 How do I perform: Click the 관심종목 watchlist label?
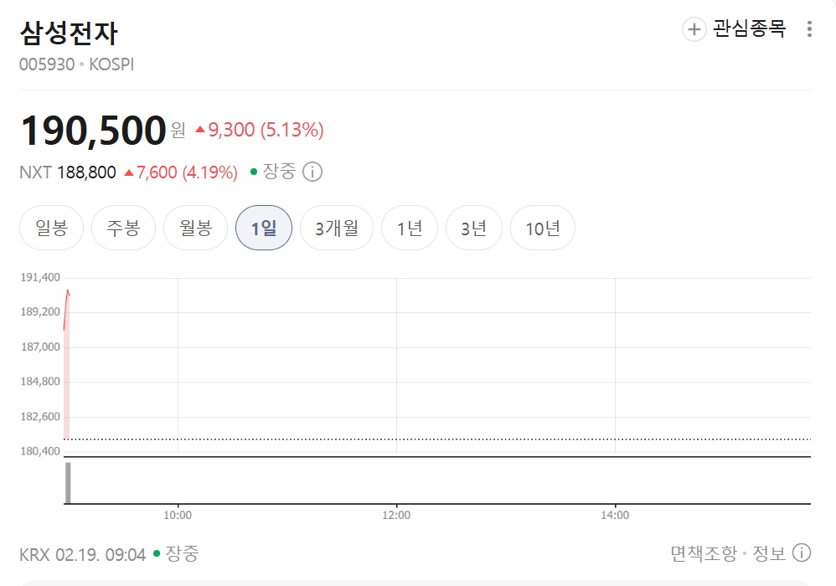click(750, 29)
